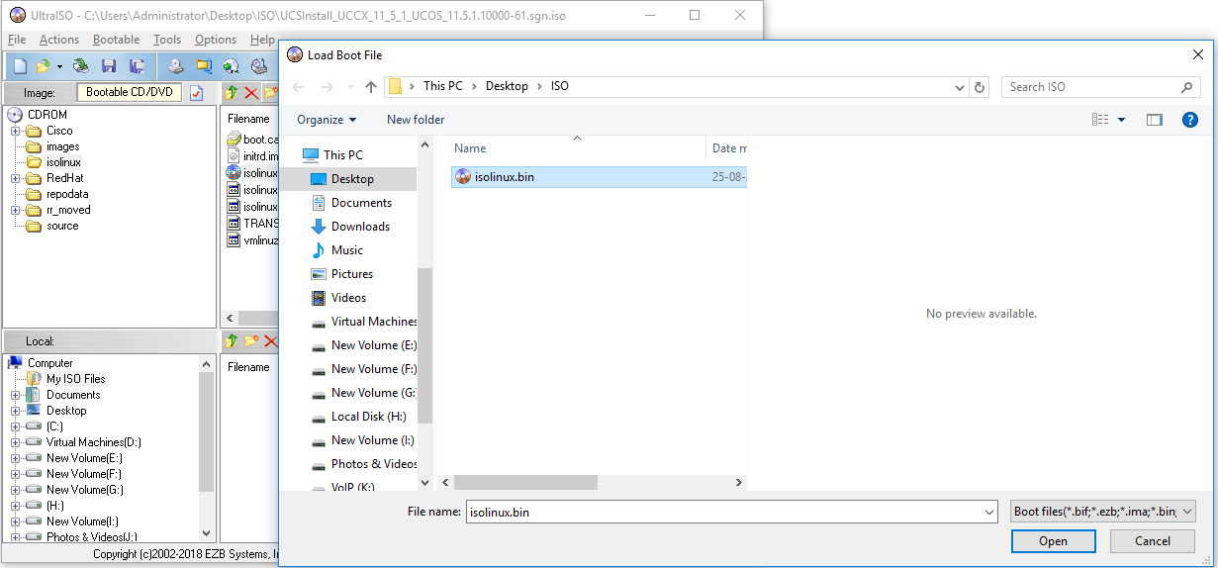This screenshot has height=568, width=1218.
Task: Select Local Disk (H:) in navigation pane
Action: pyautogui.click(x=368, y=417)
